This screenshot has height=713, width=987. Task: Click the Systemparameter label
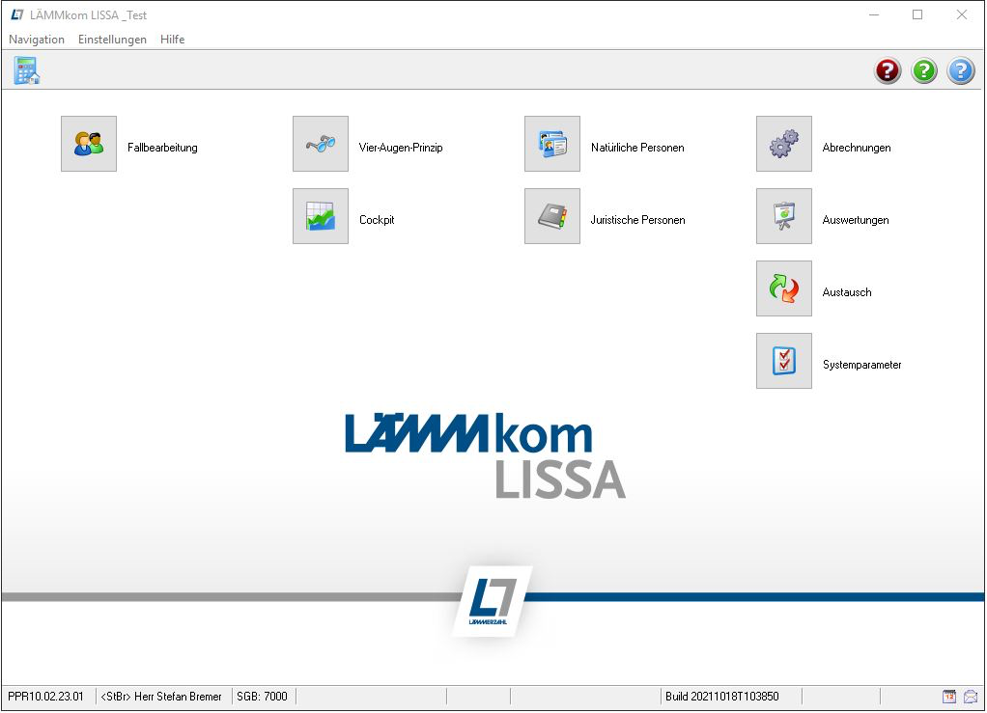tap(861, 364)
